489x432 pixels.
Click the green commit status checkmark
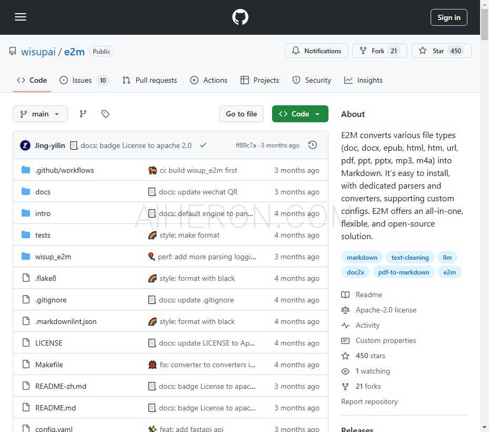[x=203, y=145]
